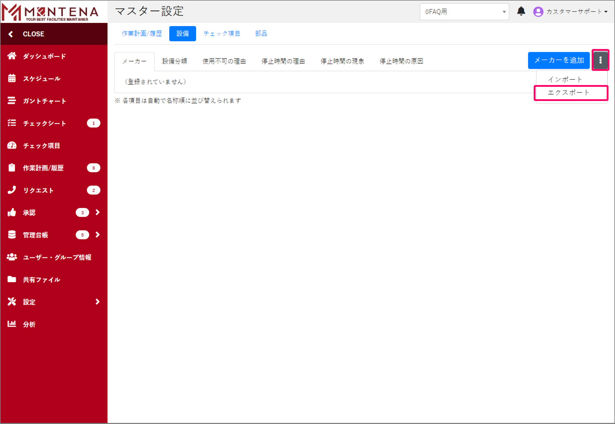The height and width of the screenshot is (424, 615).
Task: Click the チェックシート list icon
Action: [12, 123]
